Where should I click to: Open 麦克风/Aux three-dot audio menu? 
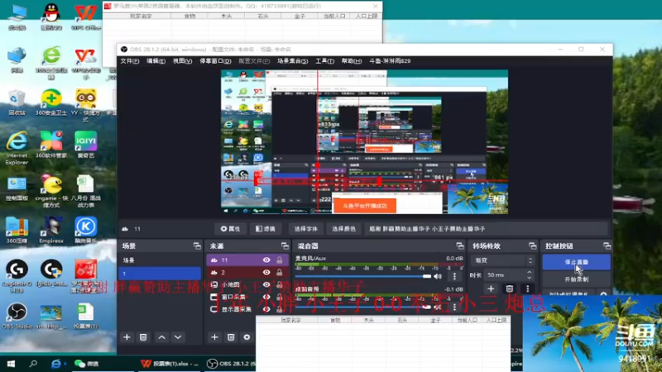pyautogui.click(x=454, y=276)
